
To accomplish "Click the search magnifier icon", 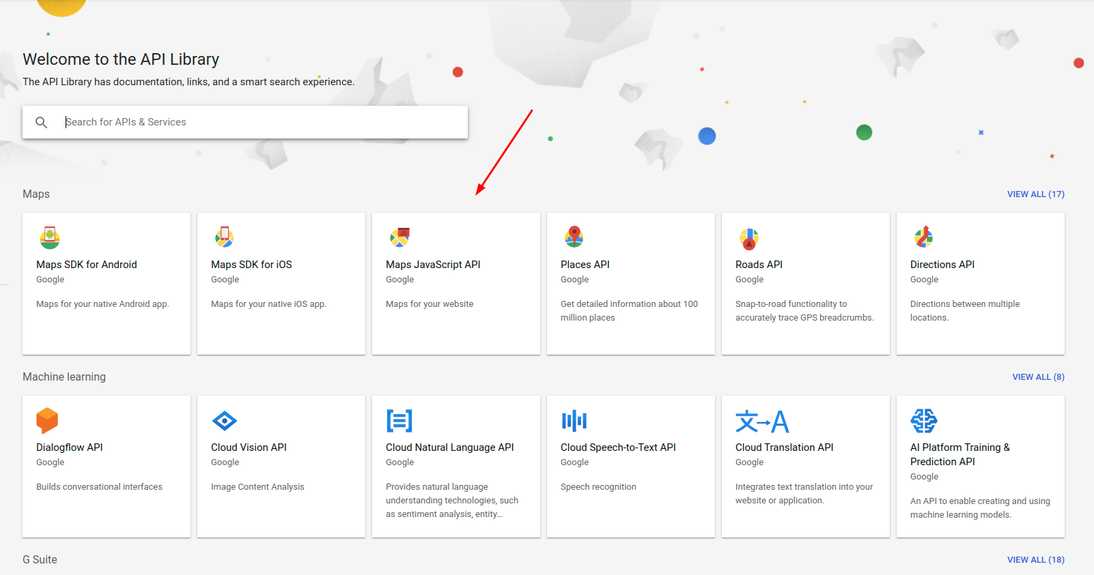I will (42, 122).
